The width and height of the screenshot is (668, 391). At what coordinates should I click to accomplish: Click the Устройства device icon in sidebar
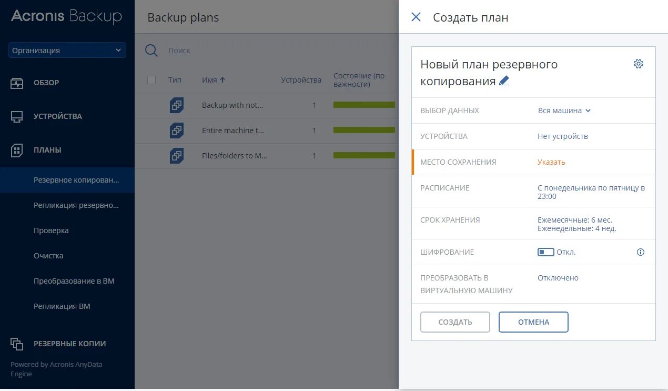coord(17,116)
